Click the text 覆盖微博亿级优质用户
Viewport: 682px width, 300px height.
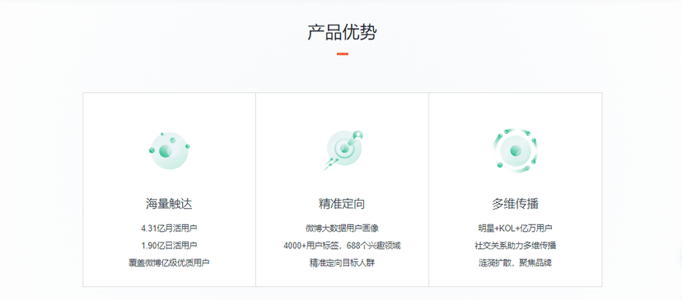click(x=169, y=263)
